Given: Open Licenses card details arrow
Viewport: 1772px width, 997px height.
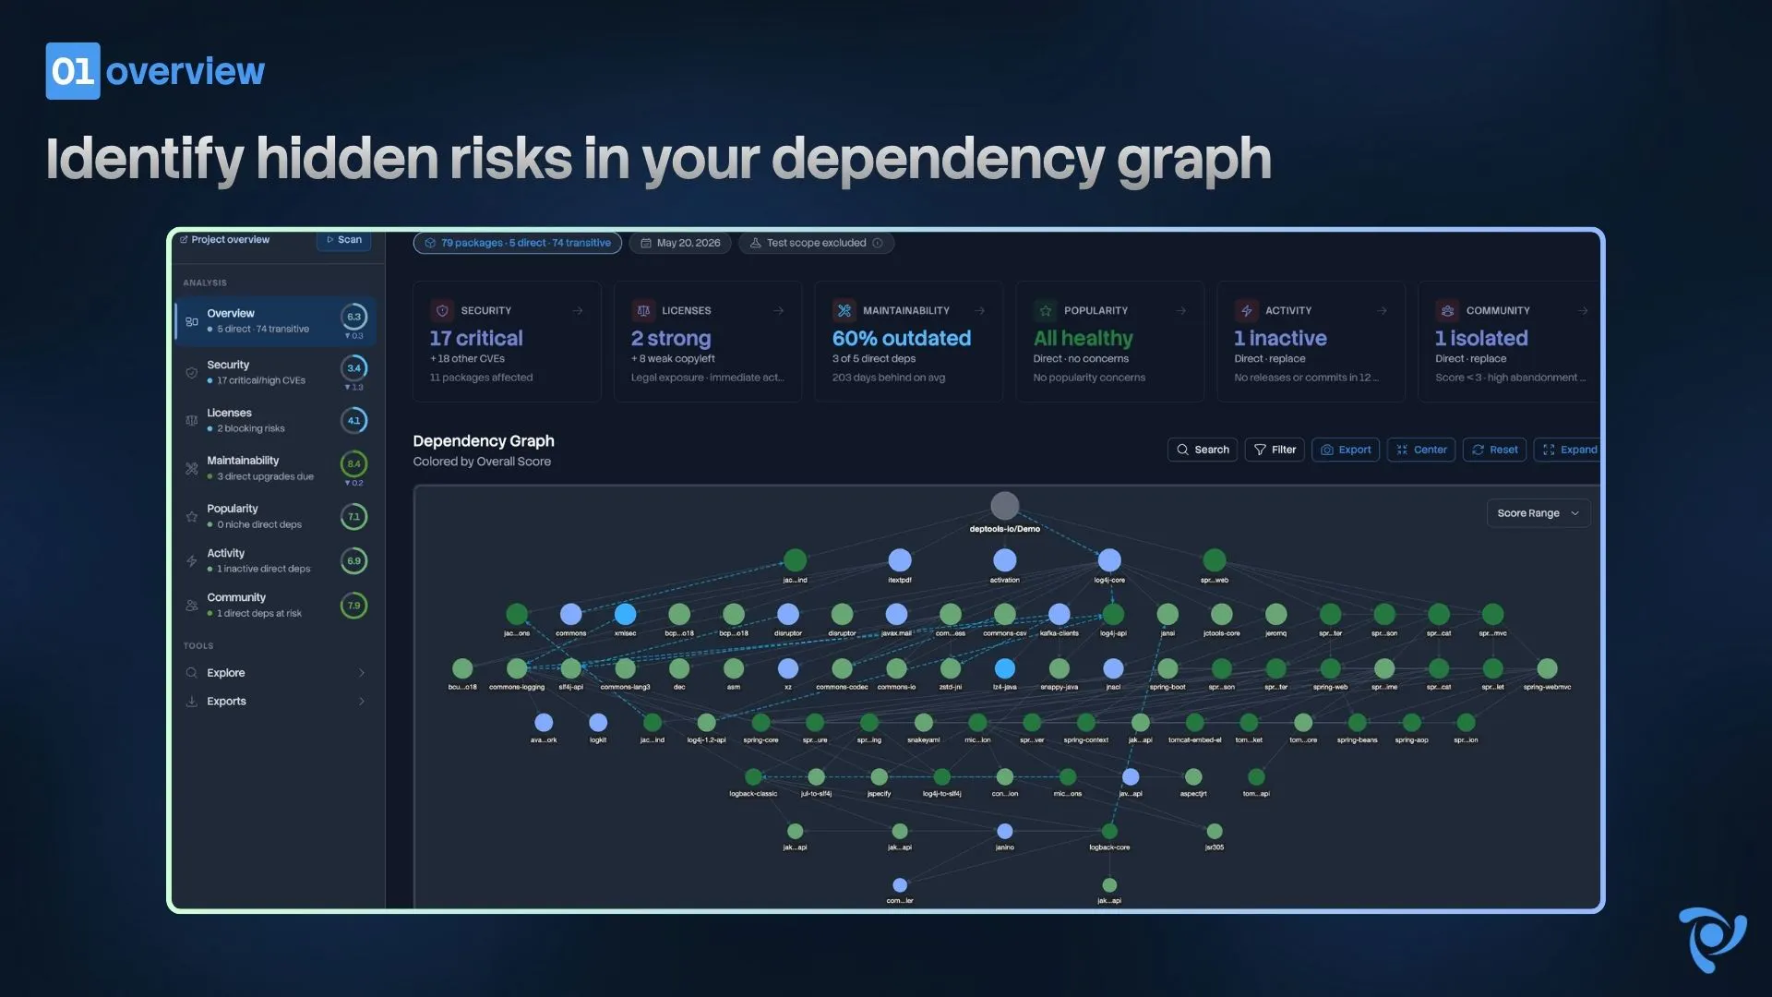Looking at the screenshot, I should [x=779, y=311].
